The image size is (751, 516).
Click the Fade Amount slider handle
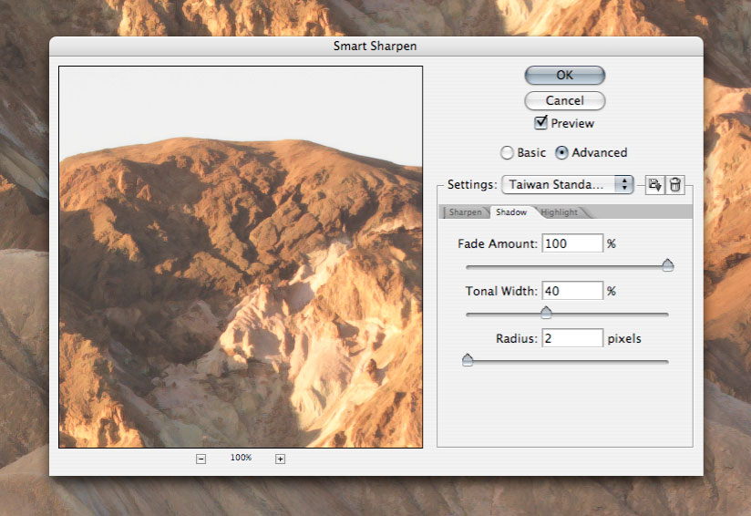pos(667,265)
